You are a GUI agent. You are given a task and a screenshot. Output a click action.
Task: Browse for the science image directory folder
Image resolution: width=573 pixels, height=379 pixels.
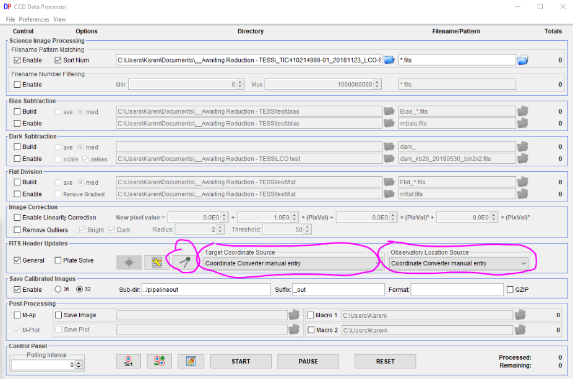(389, 60)
